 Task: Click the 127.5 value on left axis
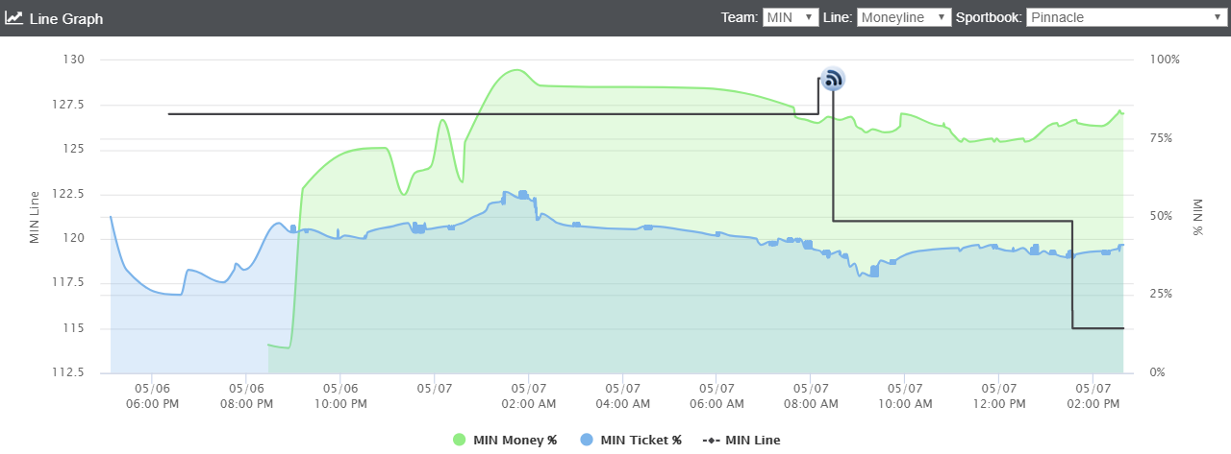coord(69,105)
